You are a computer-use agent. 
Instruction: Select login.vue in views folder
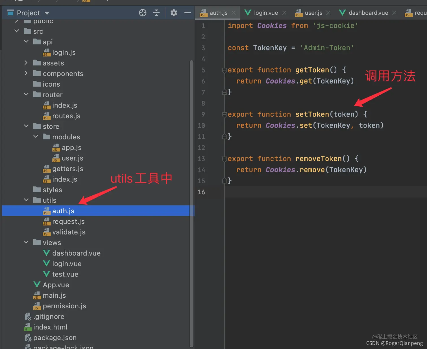(62, 264)
